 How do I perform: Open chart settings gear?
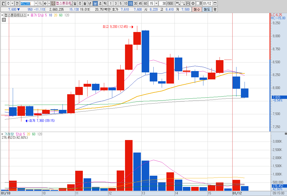coord(193,3)
